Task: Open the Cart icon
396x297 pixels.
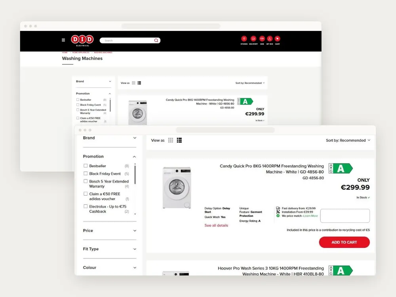Action: pos(277,39)
